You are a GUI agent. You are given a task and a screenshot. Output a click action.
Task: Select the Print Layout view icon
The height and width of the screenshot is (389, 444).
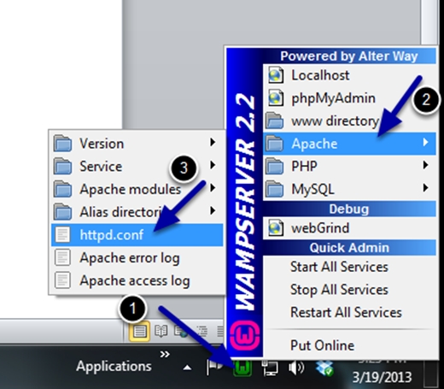point(139,331)
